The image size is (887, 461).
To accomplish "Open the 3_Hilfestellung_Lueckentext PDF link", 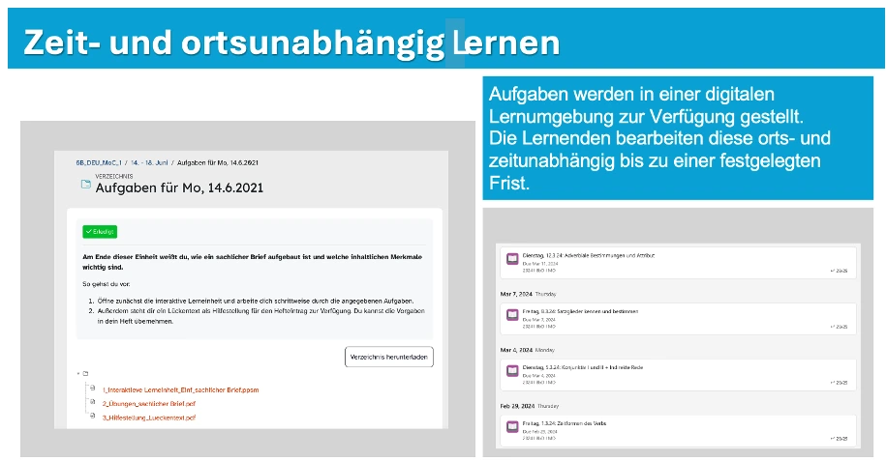I will click(x=148, y=418).
